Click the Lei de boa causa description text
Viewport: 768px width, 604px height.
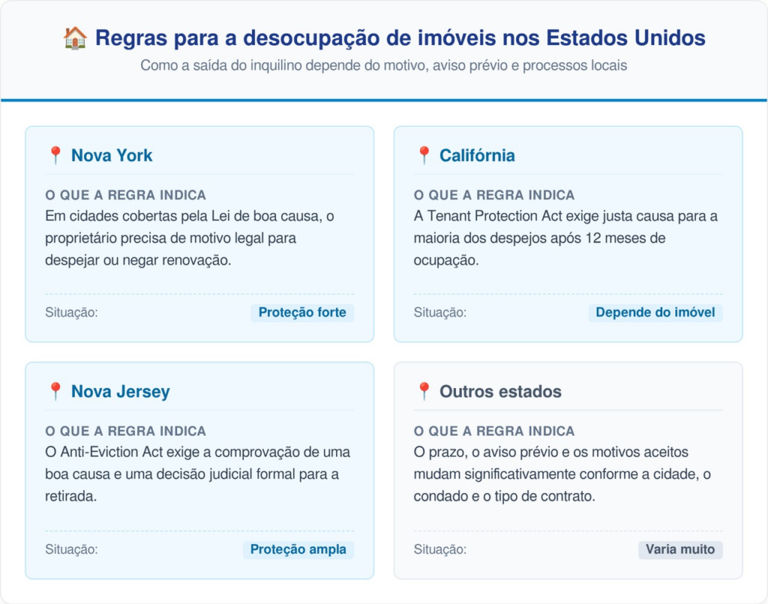pyautogui.click(x=190, y=238)
